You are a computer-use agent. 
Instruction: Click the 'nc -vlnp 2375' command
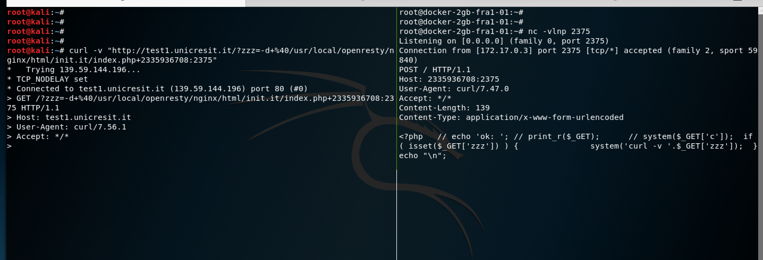(x=559, y=31)
